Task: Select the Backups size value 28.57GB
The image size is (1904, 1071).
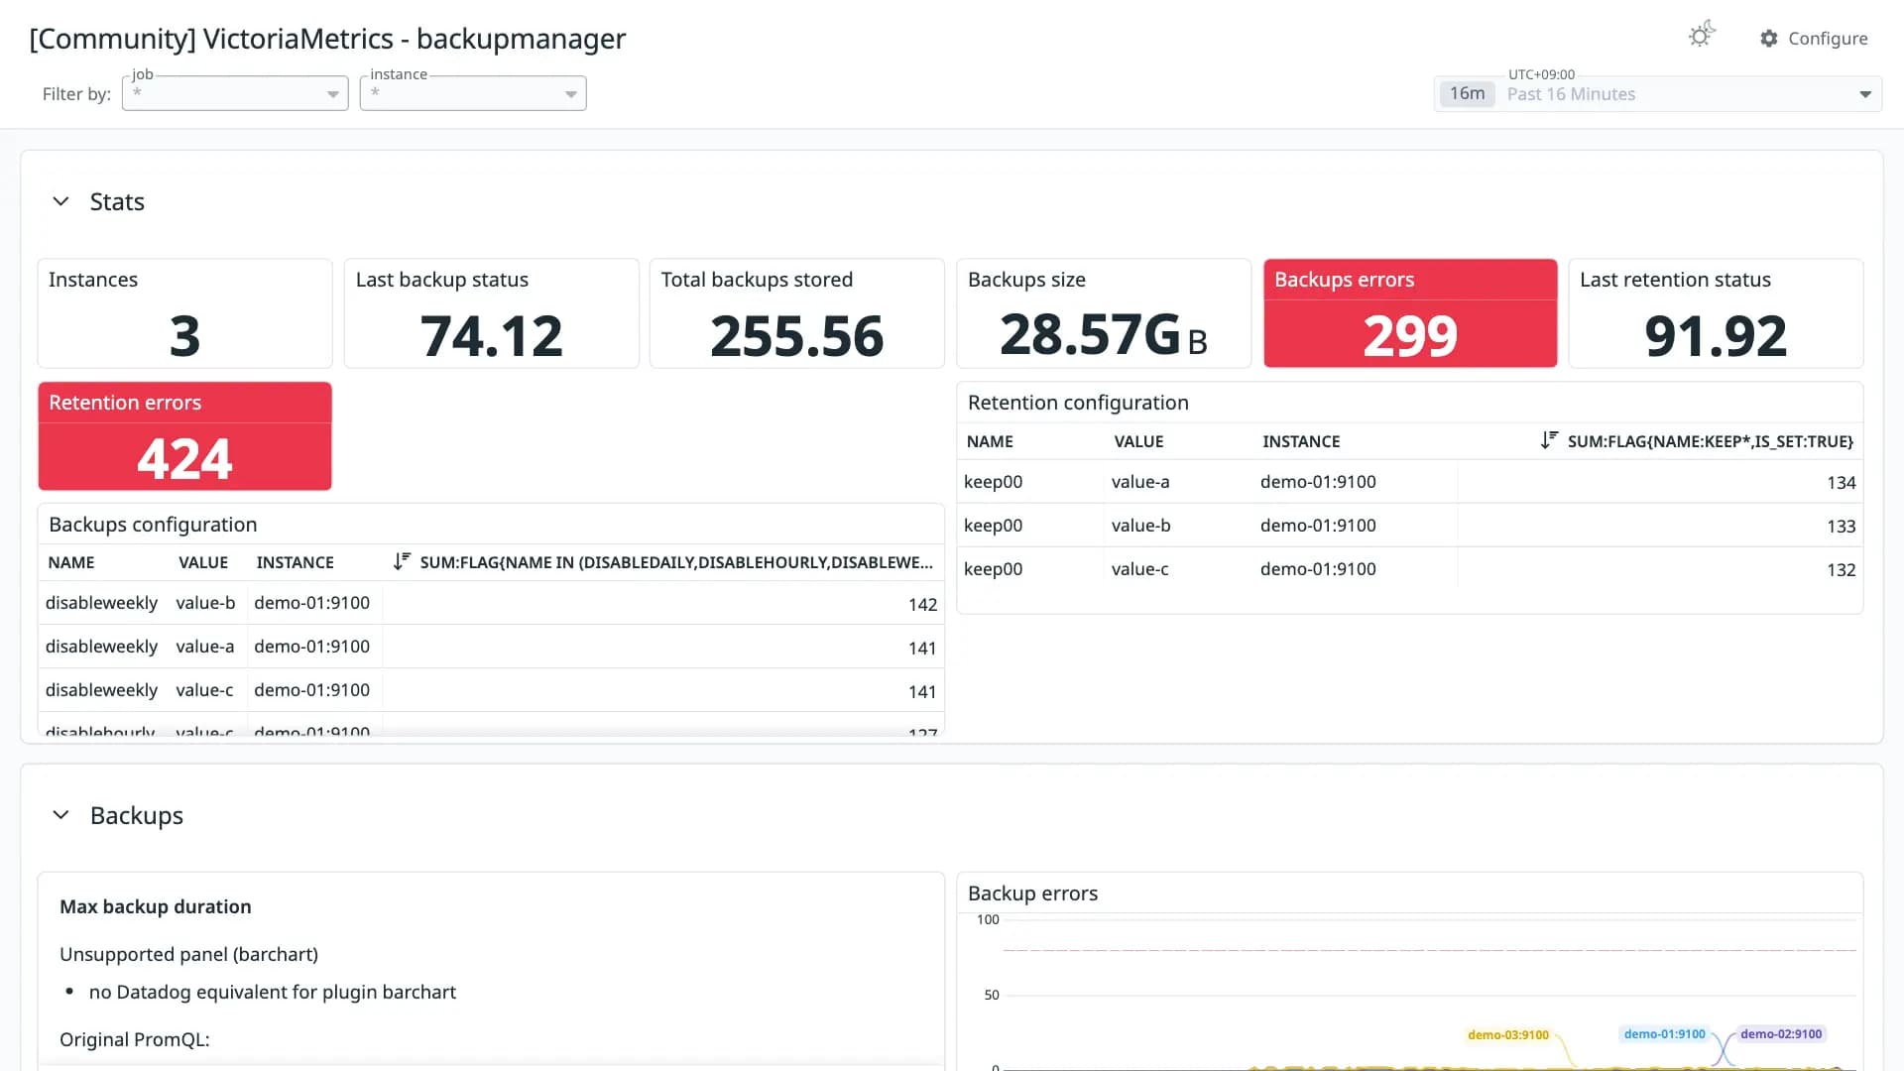Action: point(1103,335)
